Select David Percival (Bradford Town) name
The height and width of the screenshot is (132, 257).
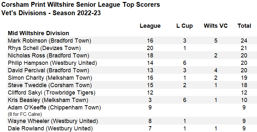49,70
